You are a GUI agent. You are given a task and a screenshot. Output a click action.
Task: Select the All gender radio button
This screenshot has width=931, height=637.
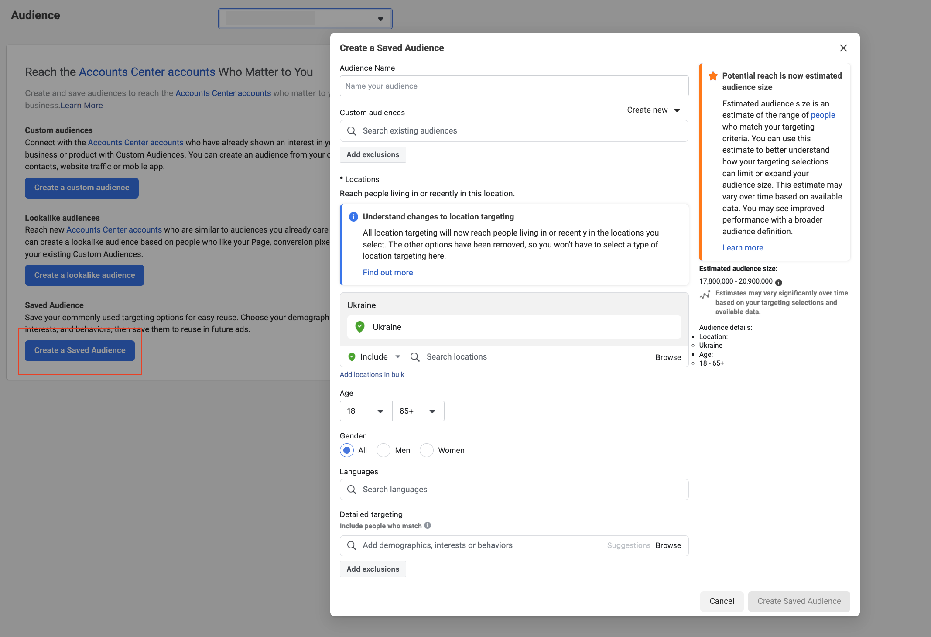coord(347,450)
